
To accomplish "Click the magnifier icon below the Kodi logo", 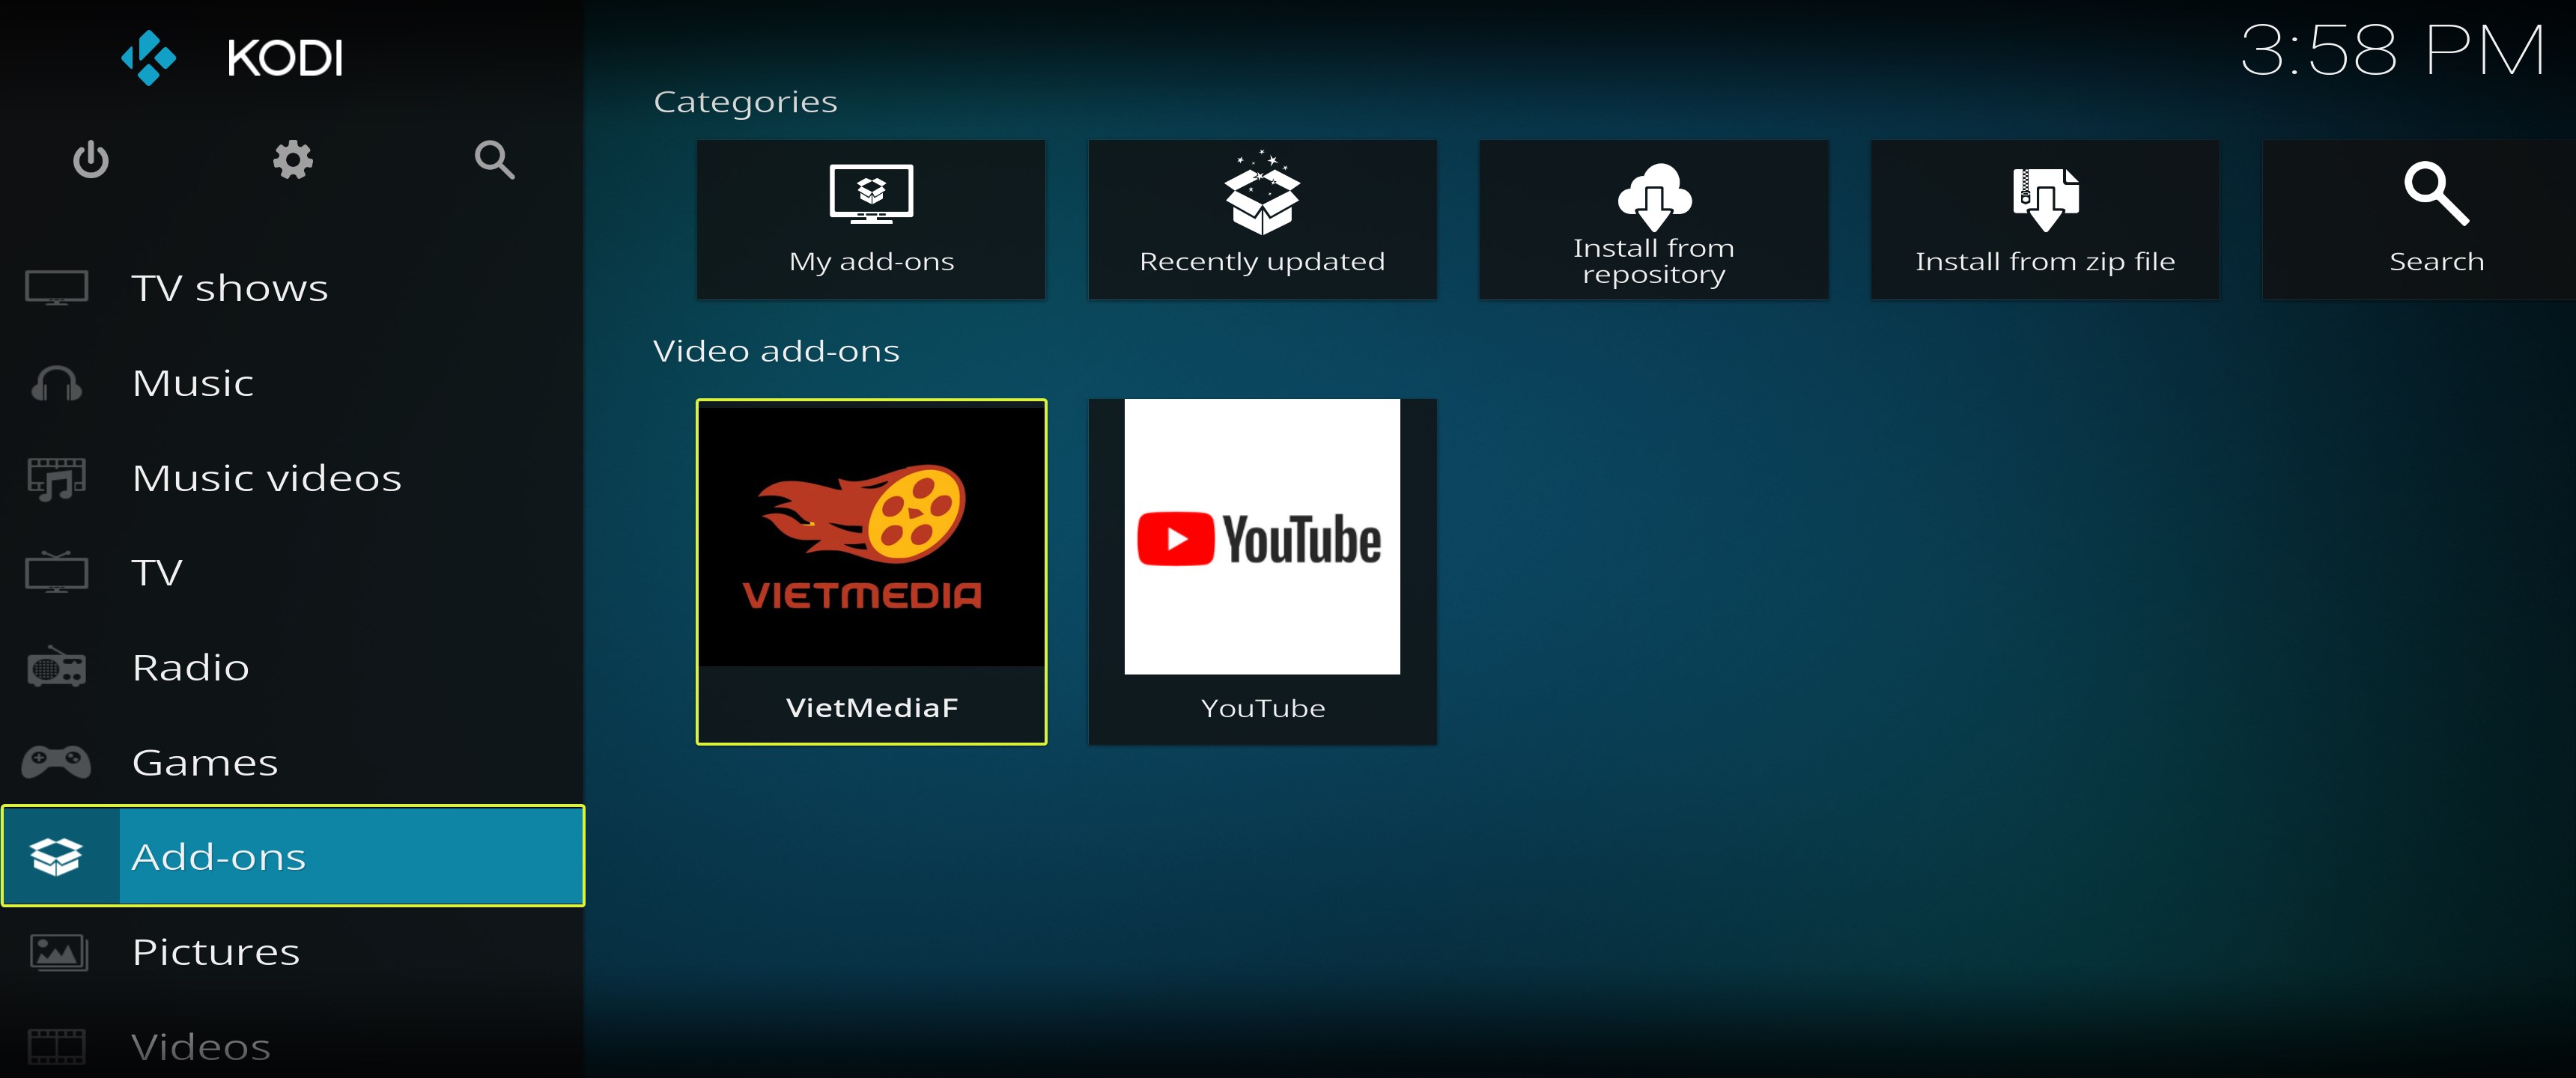I will click(x=495, y=160).
